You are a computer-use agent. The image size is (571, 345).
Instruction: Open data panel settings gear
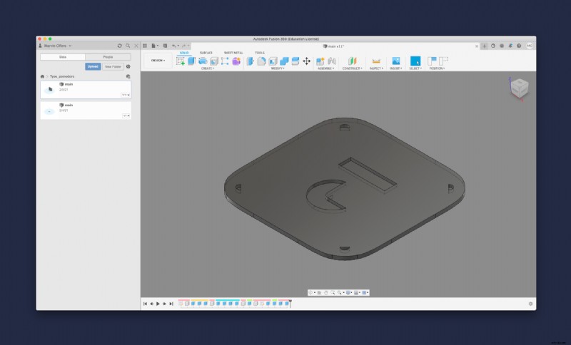pos(128,66)
